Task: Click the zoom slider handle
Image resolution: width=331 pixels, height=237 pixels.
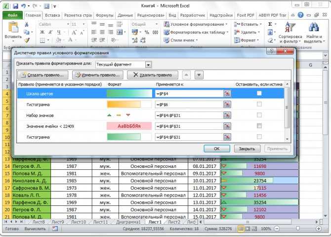Action: 298,229
